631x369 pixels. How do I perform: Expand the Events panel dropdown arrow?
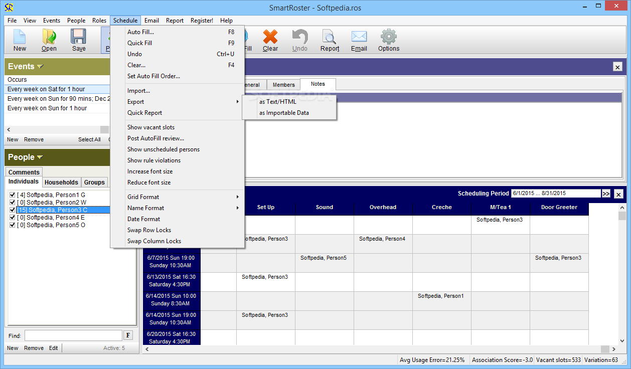coord(40,67)
